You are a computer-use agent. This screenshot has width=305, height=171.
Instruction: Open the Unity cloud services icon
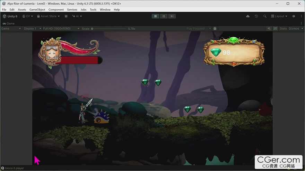[248, 16]
